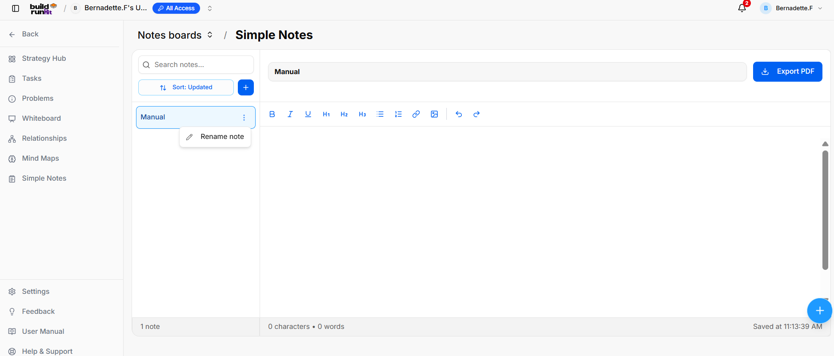This screenshot has width=834, height=356.
Task: Select Simple Notes in the sidebar
Action: (44, 178)
